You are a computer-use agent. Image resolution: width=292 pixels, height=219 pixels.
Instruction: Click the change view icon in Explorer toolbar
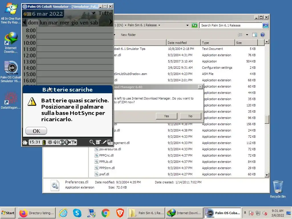pyautogui.click(x=240, y=35)
